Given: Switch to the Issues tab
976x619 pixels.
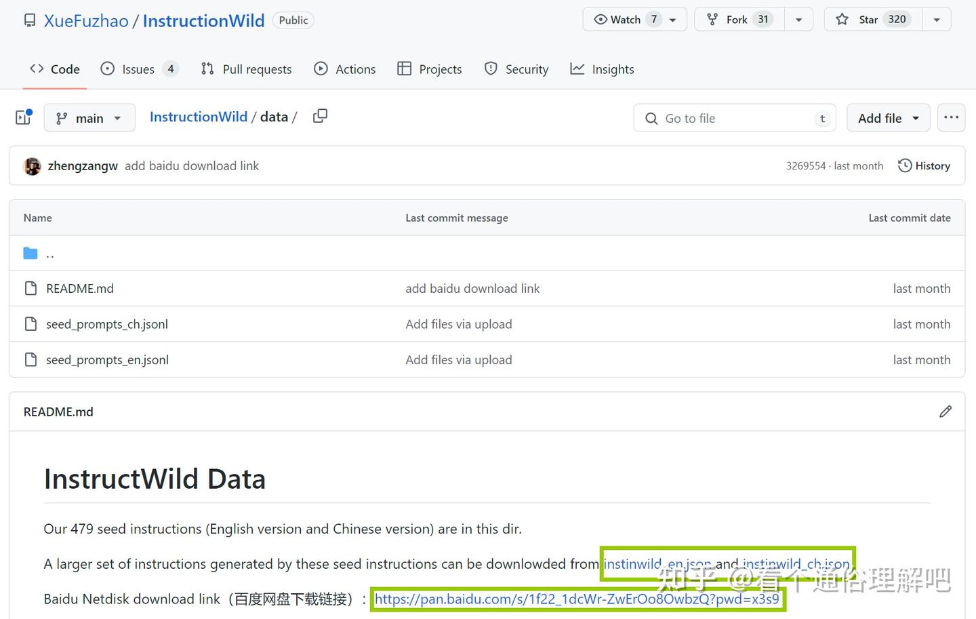Looking at the screenshot, I should tap(139, 69).
